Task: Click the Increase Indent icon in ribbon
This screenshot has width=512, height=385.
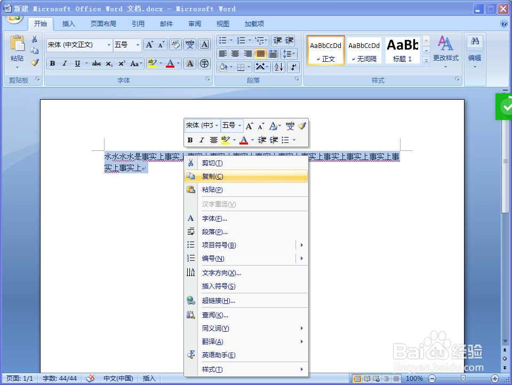Action: [289, 41]
